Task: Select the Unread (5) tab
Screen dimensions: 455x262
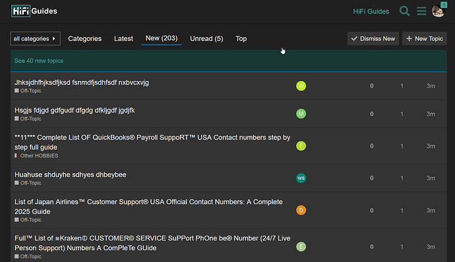Action: (x=206, y=39)
